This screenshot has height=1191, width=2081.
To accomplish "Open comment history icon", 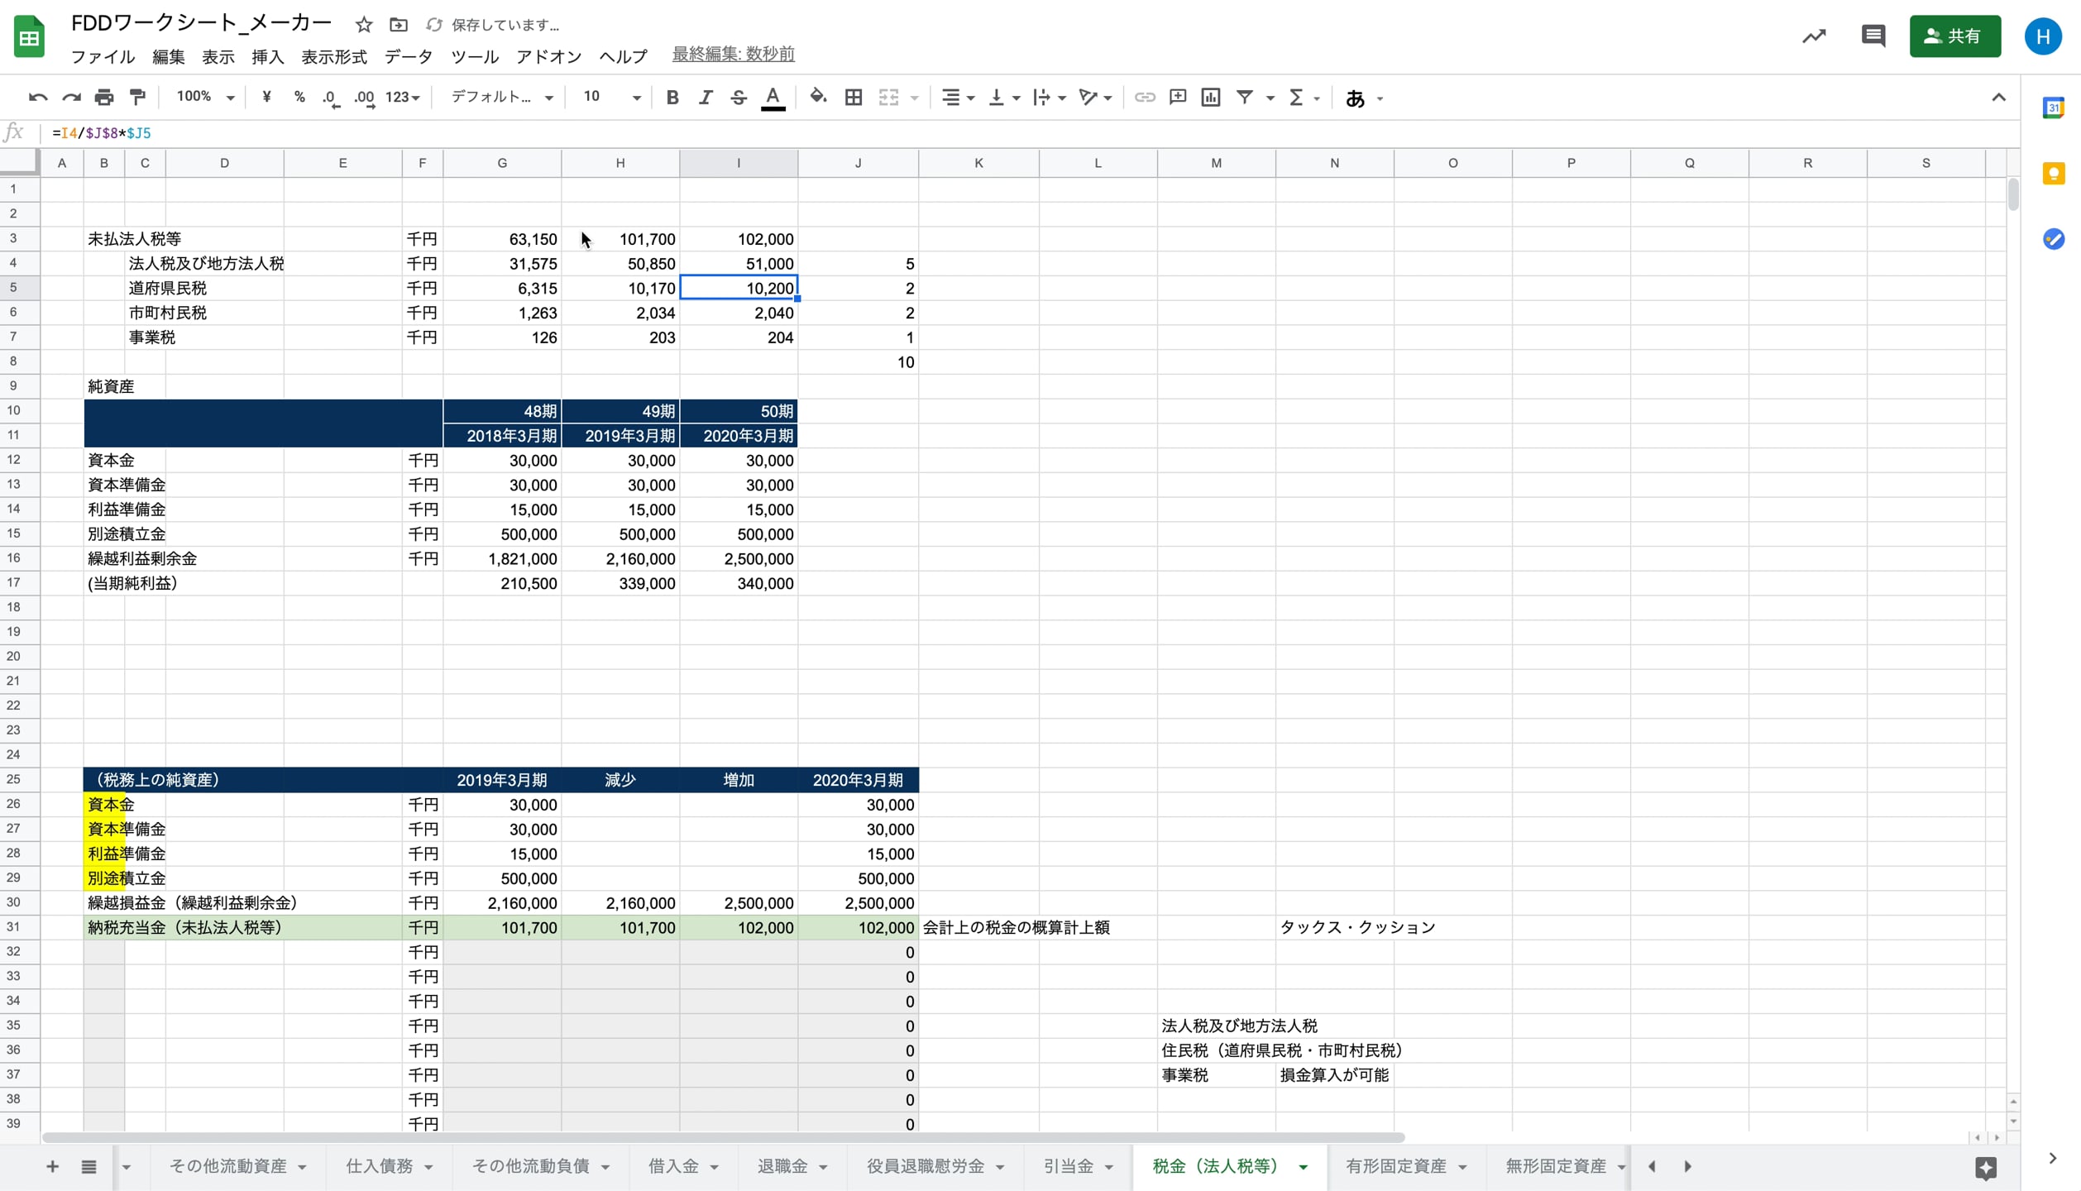I will (x=1873, y=36).
